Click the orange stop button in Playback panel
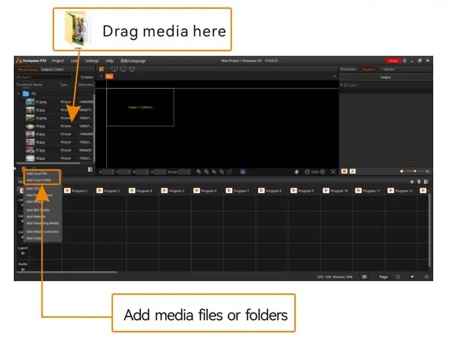Screen dimensions: 452x338 344,171
